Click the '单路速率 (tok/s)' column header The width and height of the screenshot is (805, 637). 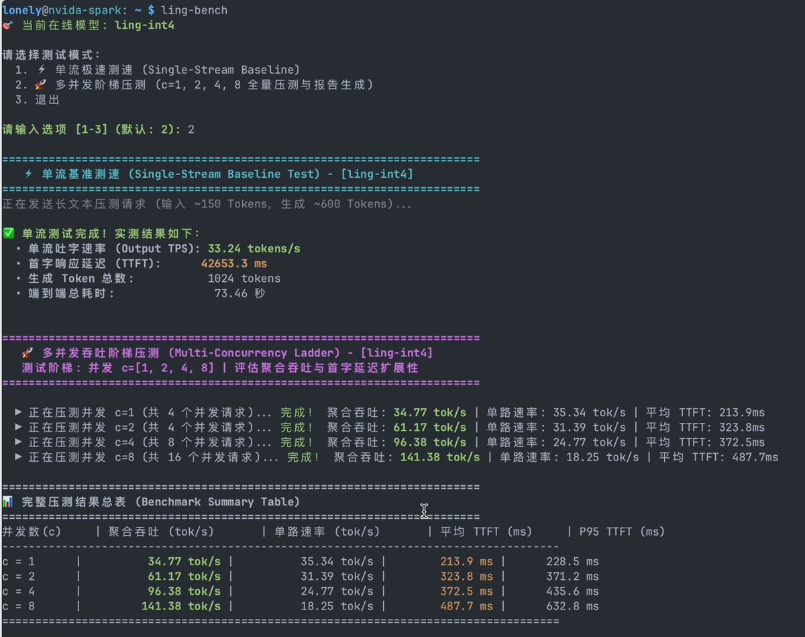327,532
